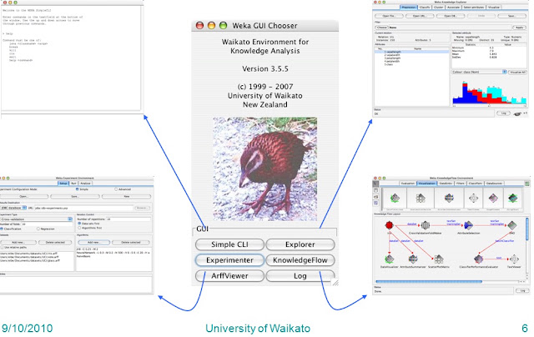Image resolution: width=534 pixels, height=337 pixels.
Task: Choose the AttributeSummarizer icon in the KnowledgeFlow palette
Action: click(x=449, y=199)
